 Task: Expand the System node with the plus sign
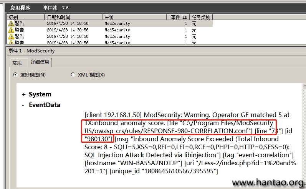[x=24, y=94]
